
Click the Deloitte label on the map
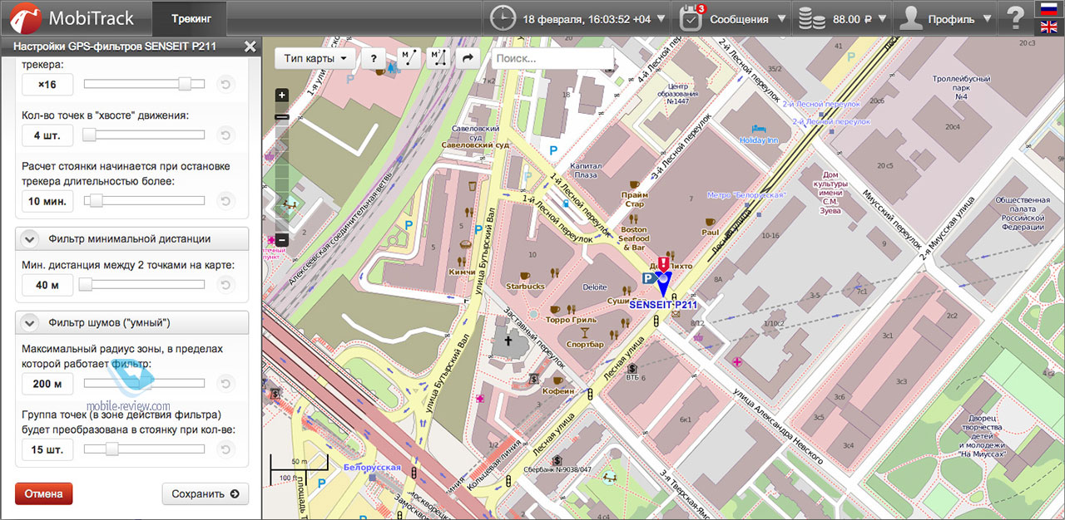[x=595, y=287]
